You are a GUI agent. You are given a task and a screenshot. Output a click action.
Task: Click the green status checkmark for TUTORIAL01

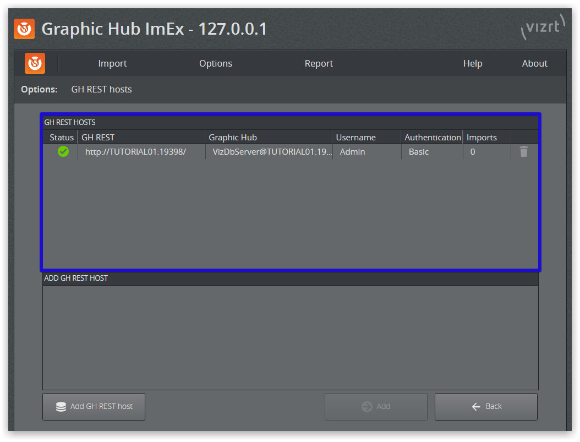63,152
